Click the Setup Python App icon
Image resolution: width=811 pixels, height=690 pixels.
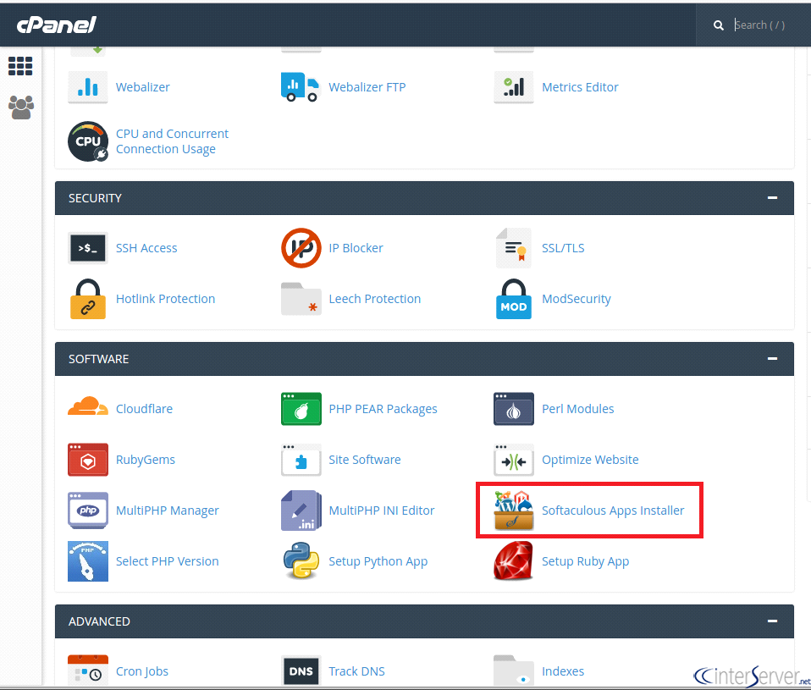(301, 560)
